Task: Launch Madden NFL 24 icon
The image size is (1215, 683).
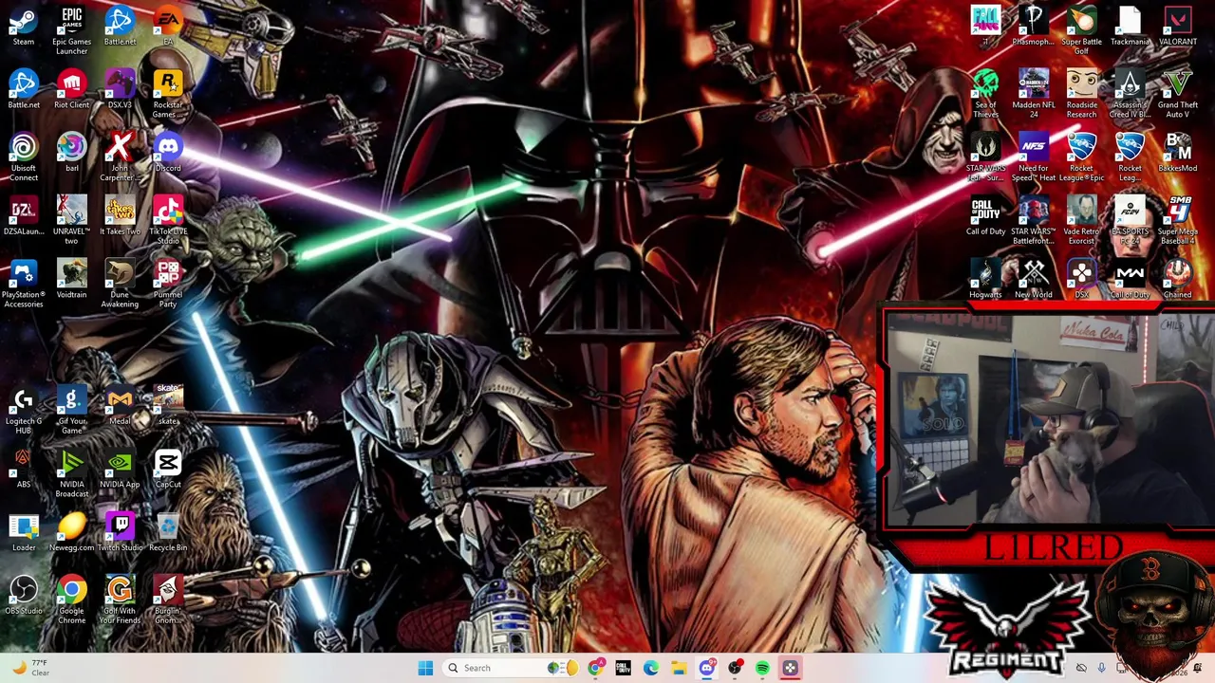Action: pos(1033,94)
